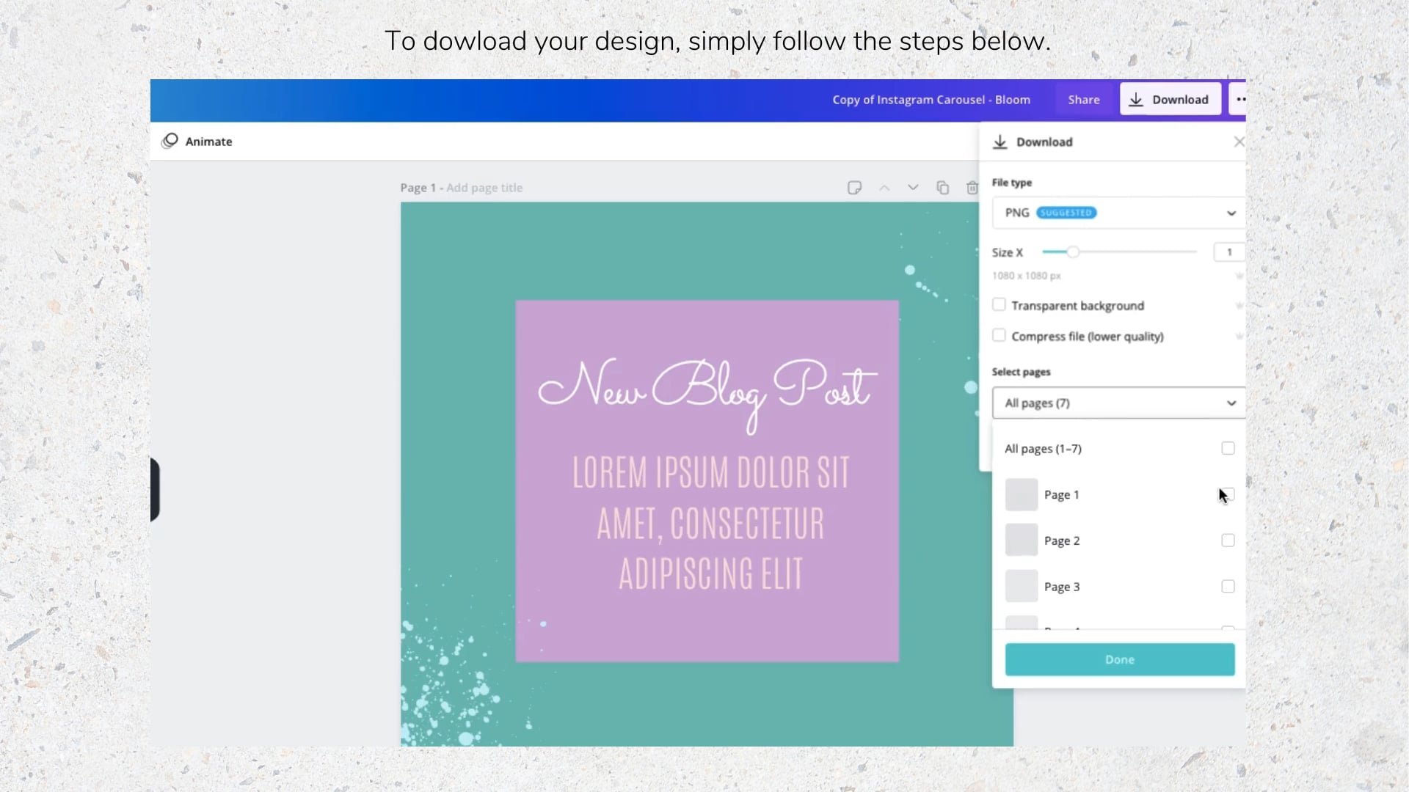Viewport: 1409px width, 792px height.
Task: Check the Page 2 checkbox
Action: tap(1228, 540)
